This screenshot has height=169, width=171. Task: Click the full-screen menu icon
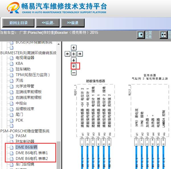tap(141, 35)
